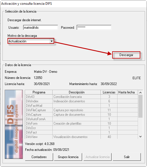The width and height of the screenshot is (147, 167).
Task: Select the Difs43 row in table
Action: 82,97
